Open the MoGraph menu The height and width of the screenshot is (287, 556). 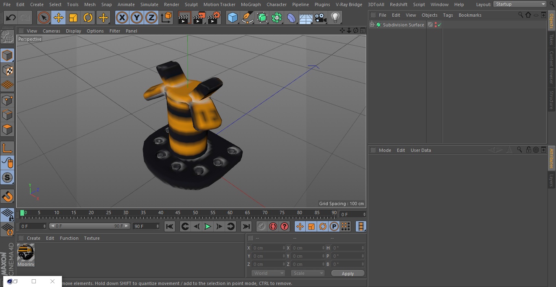click(251, 4)
